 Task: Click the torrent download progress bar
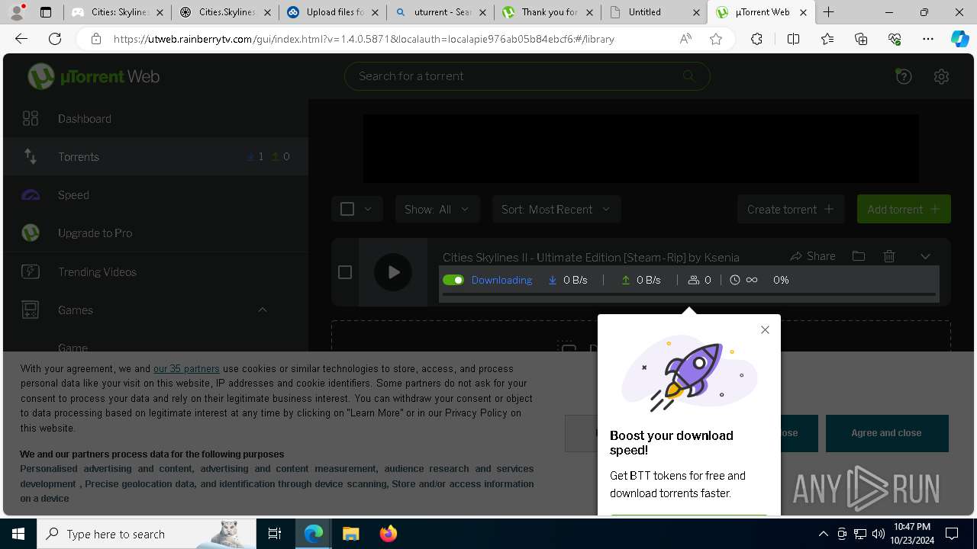click(x=689, y=294)
